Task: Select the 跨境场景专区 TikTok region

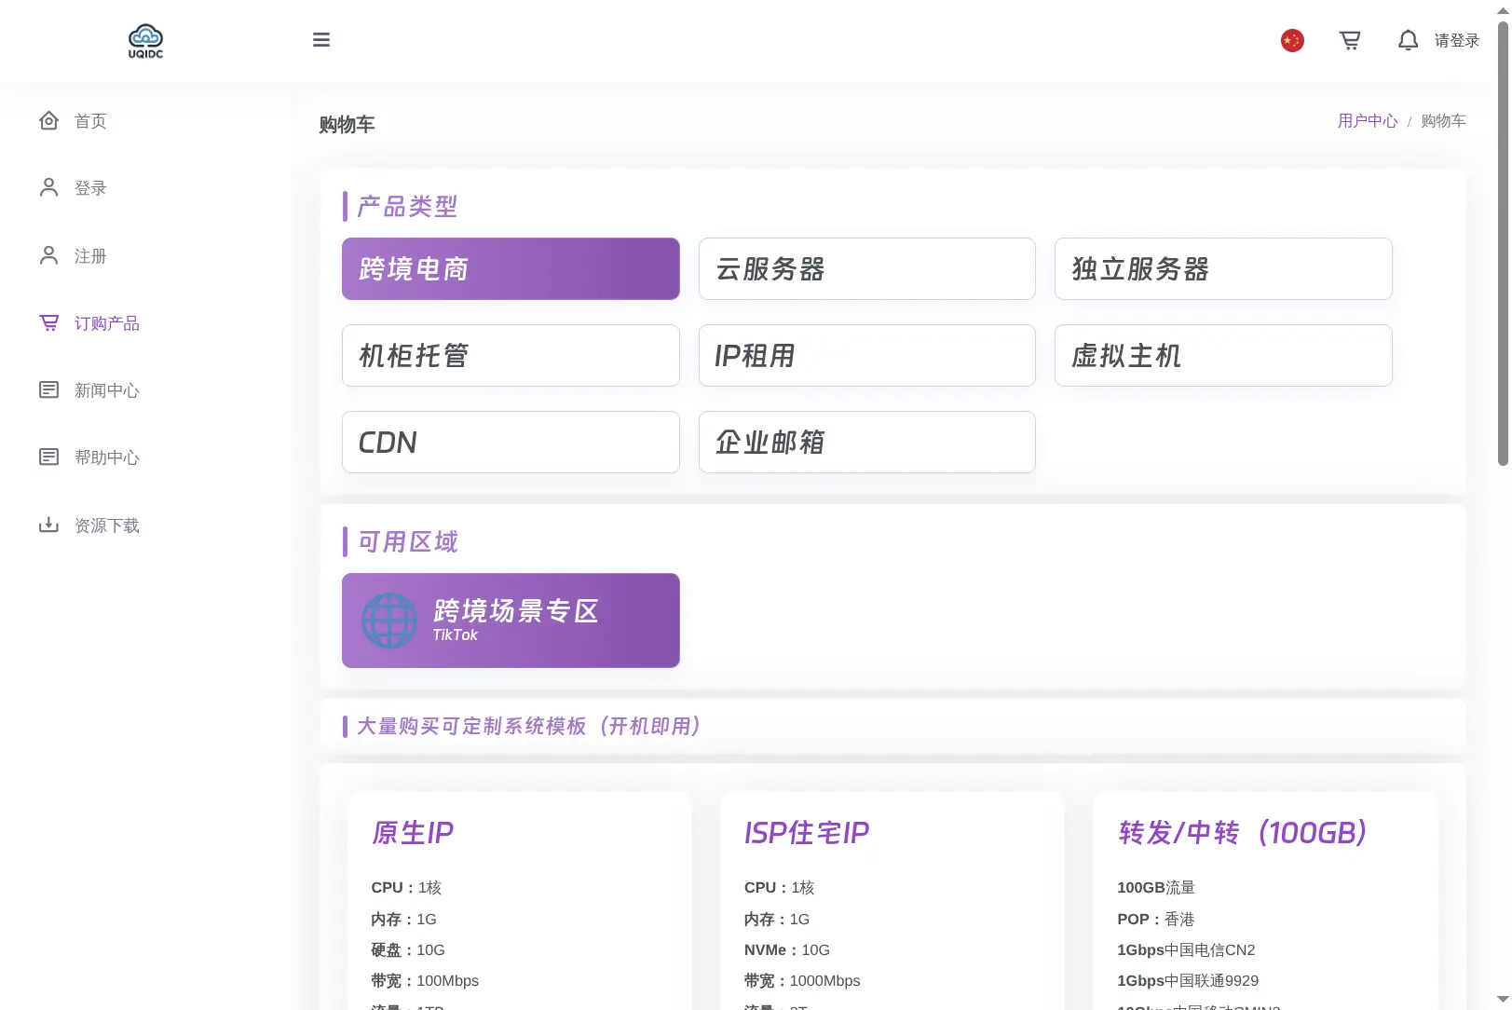Action: click(x=511, y=621)
